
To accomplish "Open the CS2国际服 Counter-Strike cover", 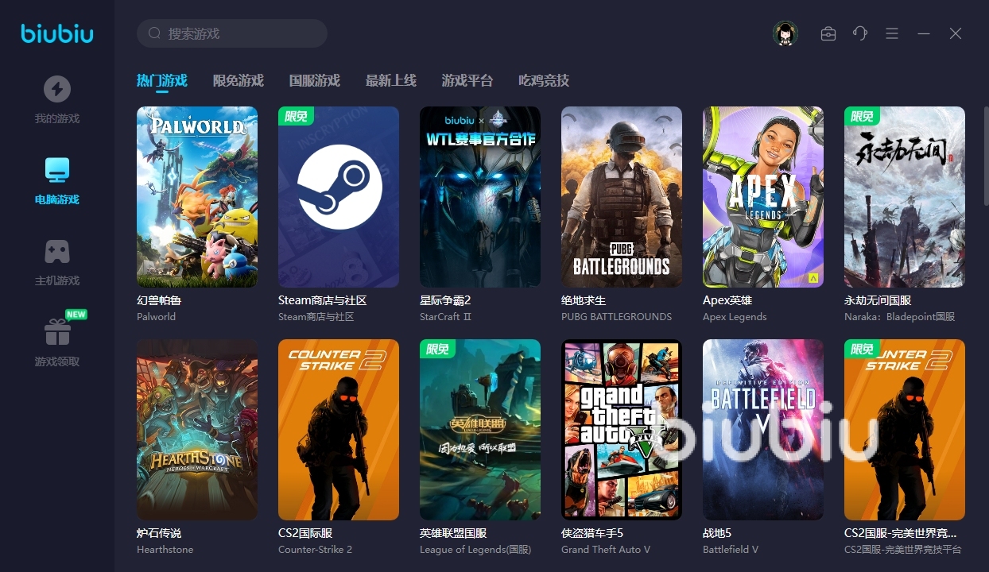I will [x=339, y=430].
